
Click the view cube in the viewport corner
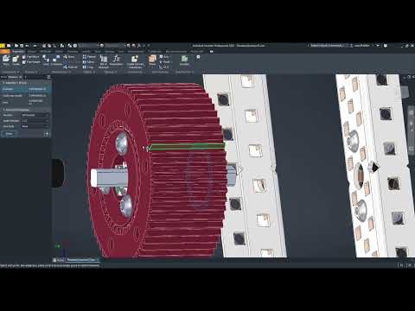click(404, 92)
